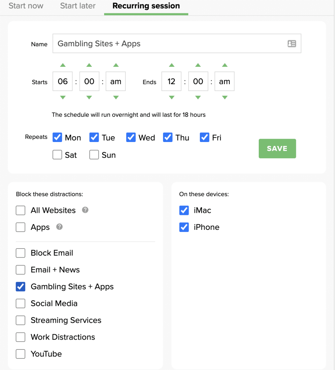Click the start hour 06 field
335x370 pixels.
(x=63, y=82)
